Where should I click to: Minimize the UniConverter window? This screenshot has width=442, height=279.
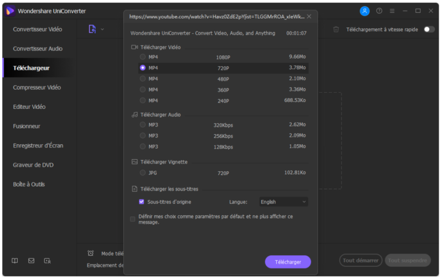coord(405,11)
